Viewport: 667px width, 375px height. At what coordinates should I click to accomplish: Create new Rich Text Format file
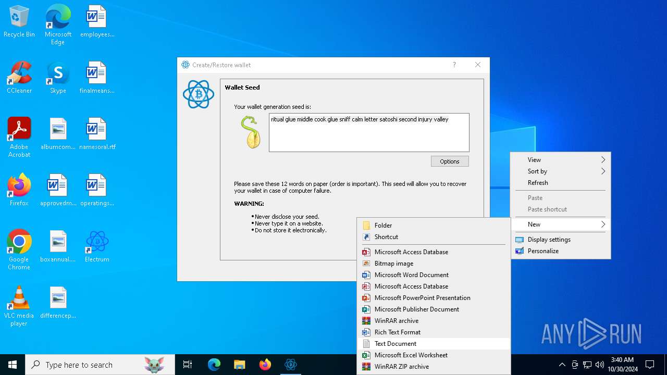click(x=434, y=332)
